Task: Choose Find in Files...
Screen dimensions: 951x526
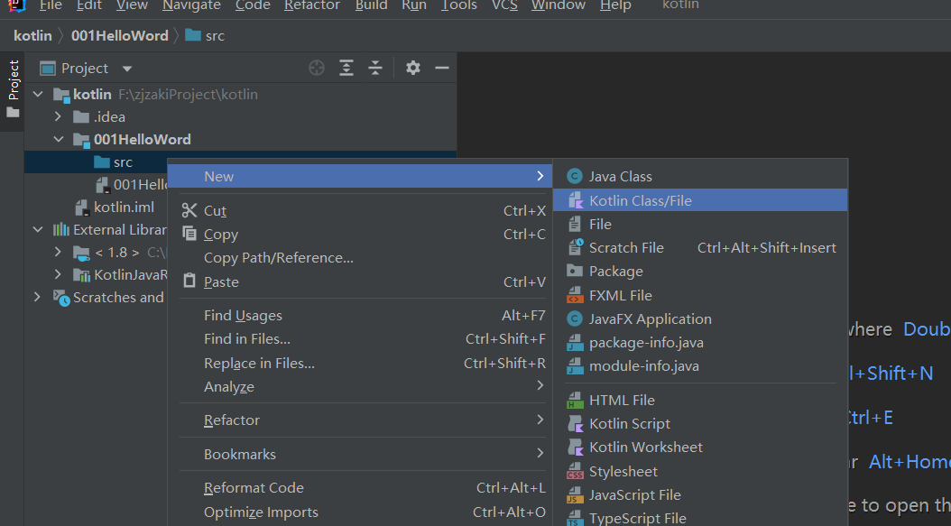Action: click(362, 339)
